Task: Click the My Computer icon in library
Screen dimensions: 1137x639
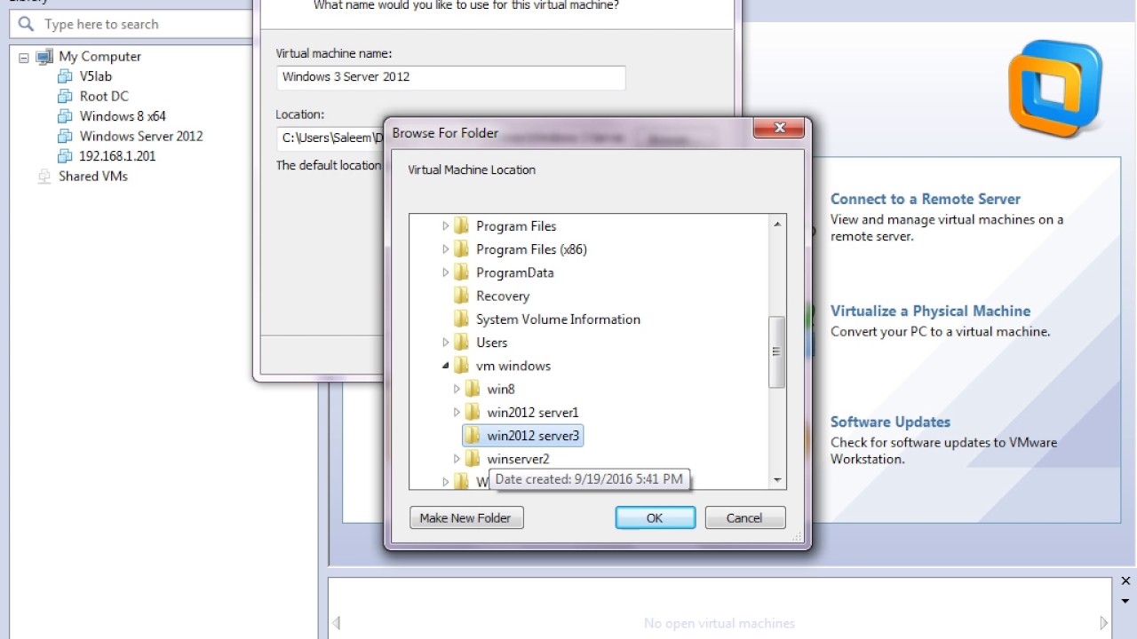Action: tap(44, 56)
